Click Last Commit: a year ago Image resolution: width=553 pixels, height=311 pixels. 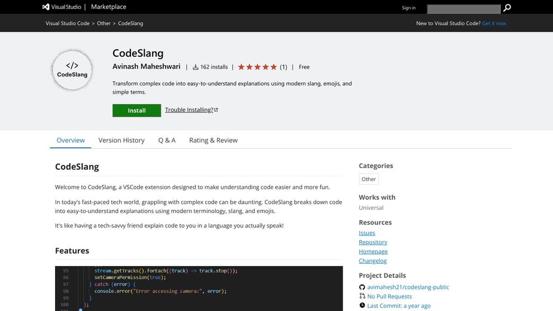coord(399,306)
